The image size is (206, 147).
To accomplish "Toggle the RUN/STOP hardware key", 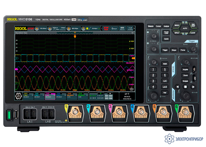I will click(x=193, y=25).
